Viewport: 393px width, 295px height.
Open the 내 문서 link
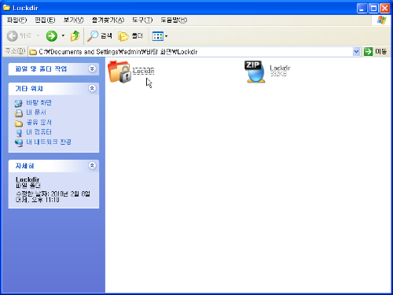(36, 112)
